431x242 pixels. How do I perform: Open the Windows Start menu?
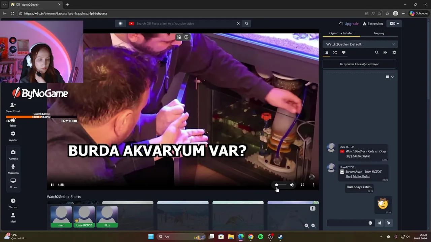151,237
